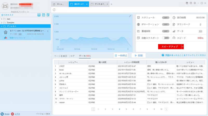Open the スピードアップ dropdown arrow
The height and width of the screenshot is (116, 208).
point(183,47)
